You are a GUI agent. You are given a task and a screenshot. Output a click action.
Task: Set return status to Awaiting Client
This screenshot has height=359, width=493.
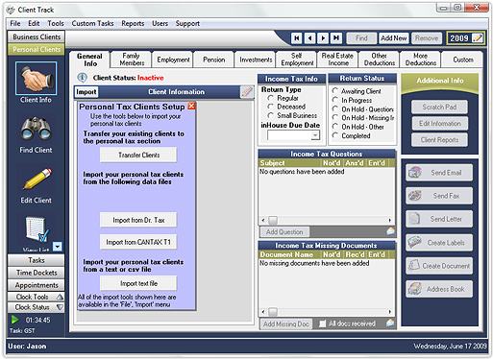pos(335,91)
